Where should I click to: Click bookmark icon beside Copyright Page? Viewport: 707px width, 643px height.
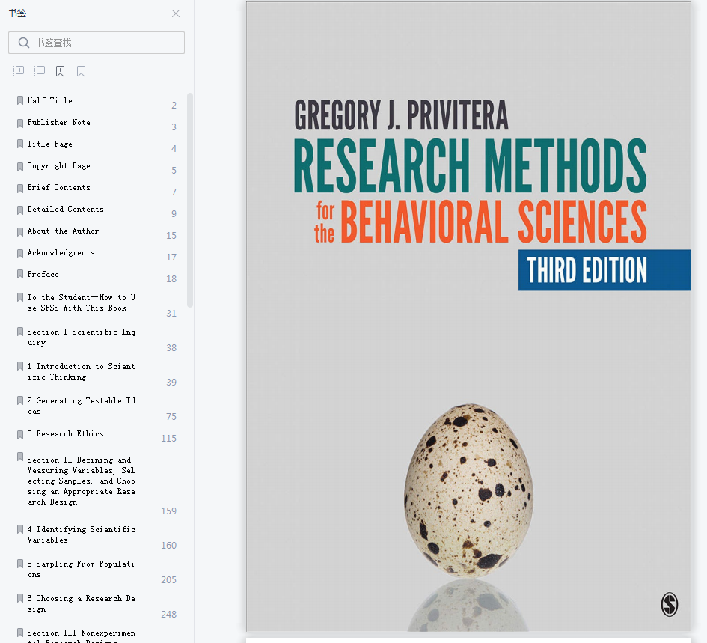point(20,166)
